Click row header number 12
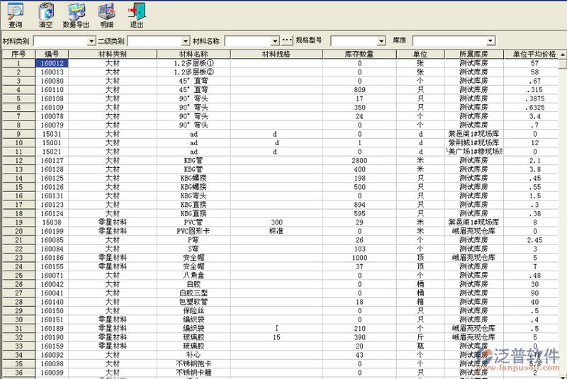This screenshot has width=567, height=379. tap(19, 160)
